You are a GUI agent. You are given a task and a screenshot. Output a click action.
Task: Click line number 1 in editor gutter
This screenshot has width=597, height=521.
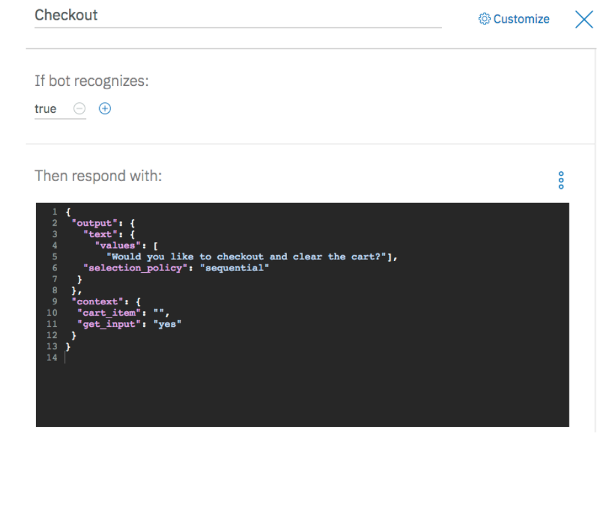click(55, 212)
